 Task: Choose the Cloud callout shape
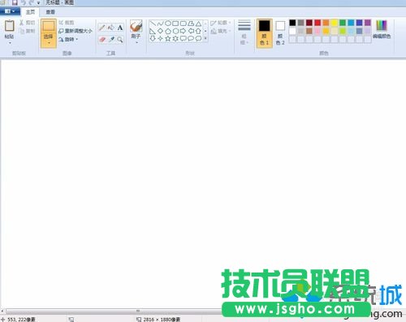[198, 39]
